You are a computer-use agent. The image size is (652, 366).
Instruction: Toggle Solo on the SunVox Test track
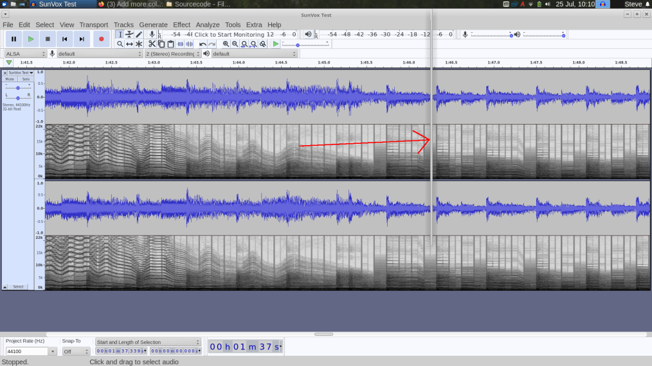26,79
